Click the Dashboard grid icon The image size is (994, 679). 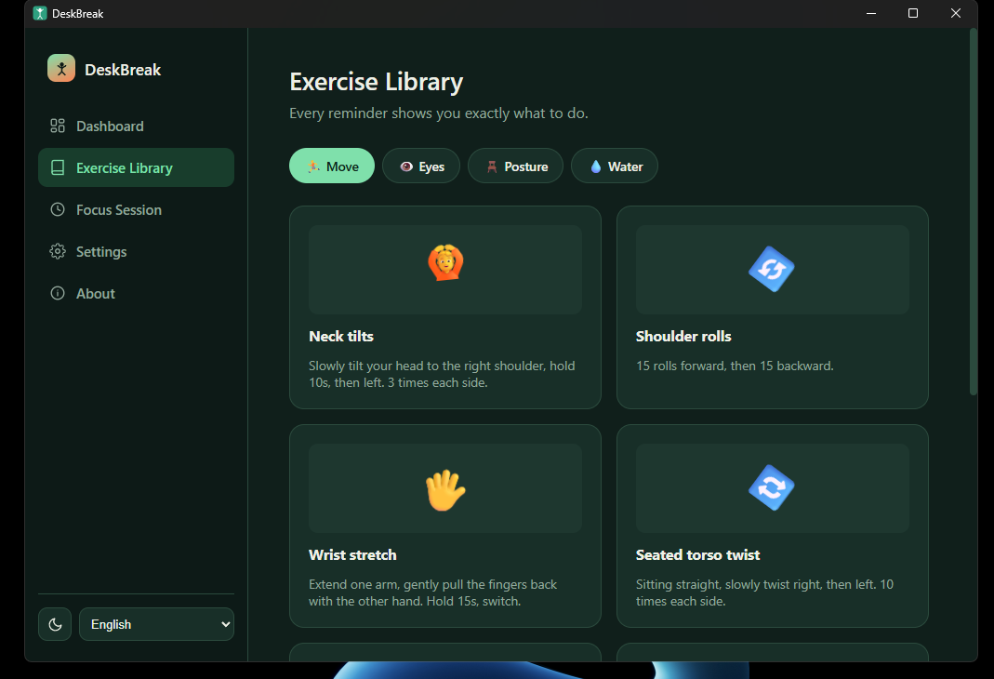click(58, 126)
